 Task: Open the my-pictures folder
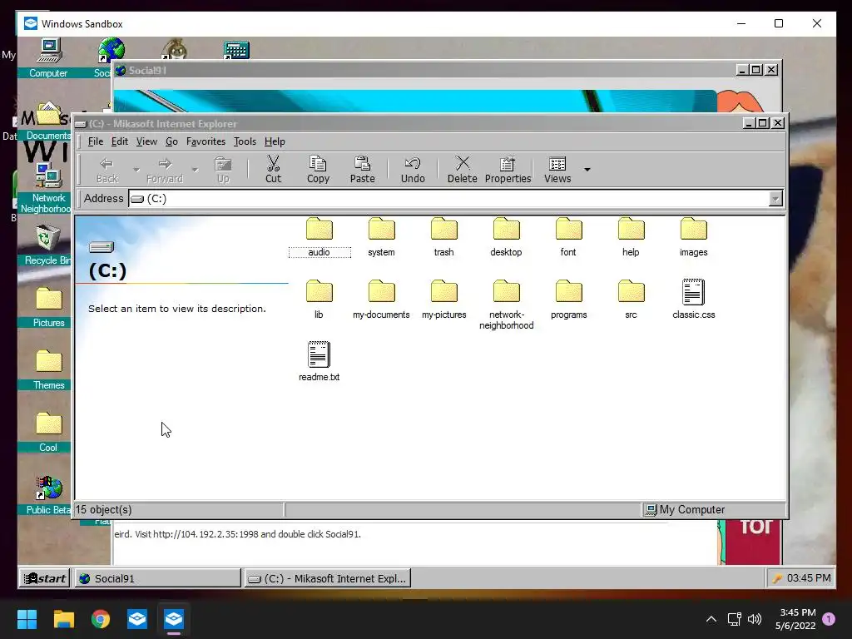(x=444, y=300)
